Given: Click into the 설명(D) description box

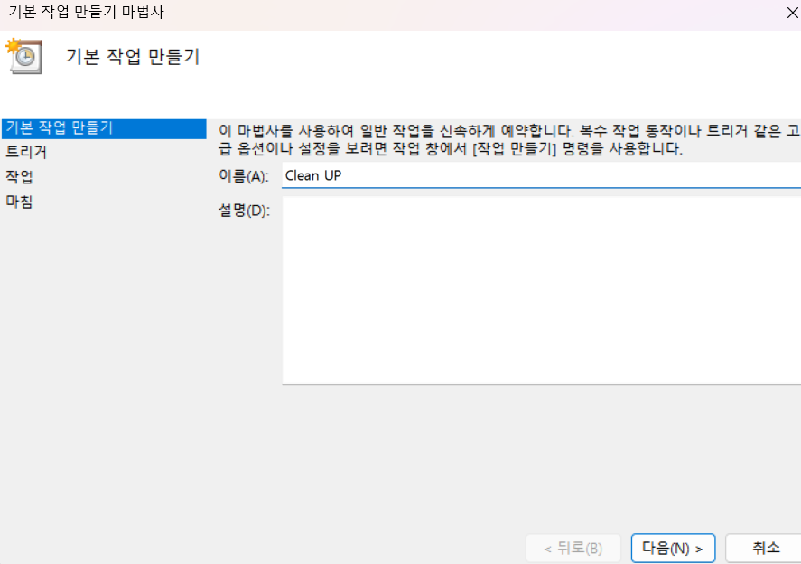Looking at the screenshot, I should [542, 290].
